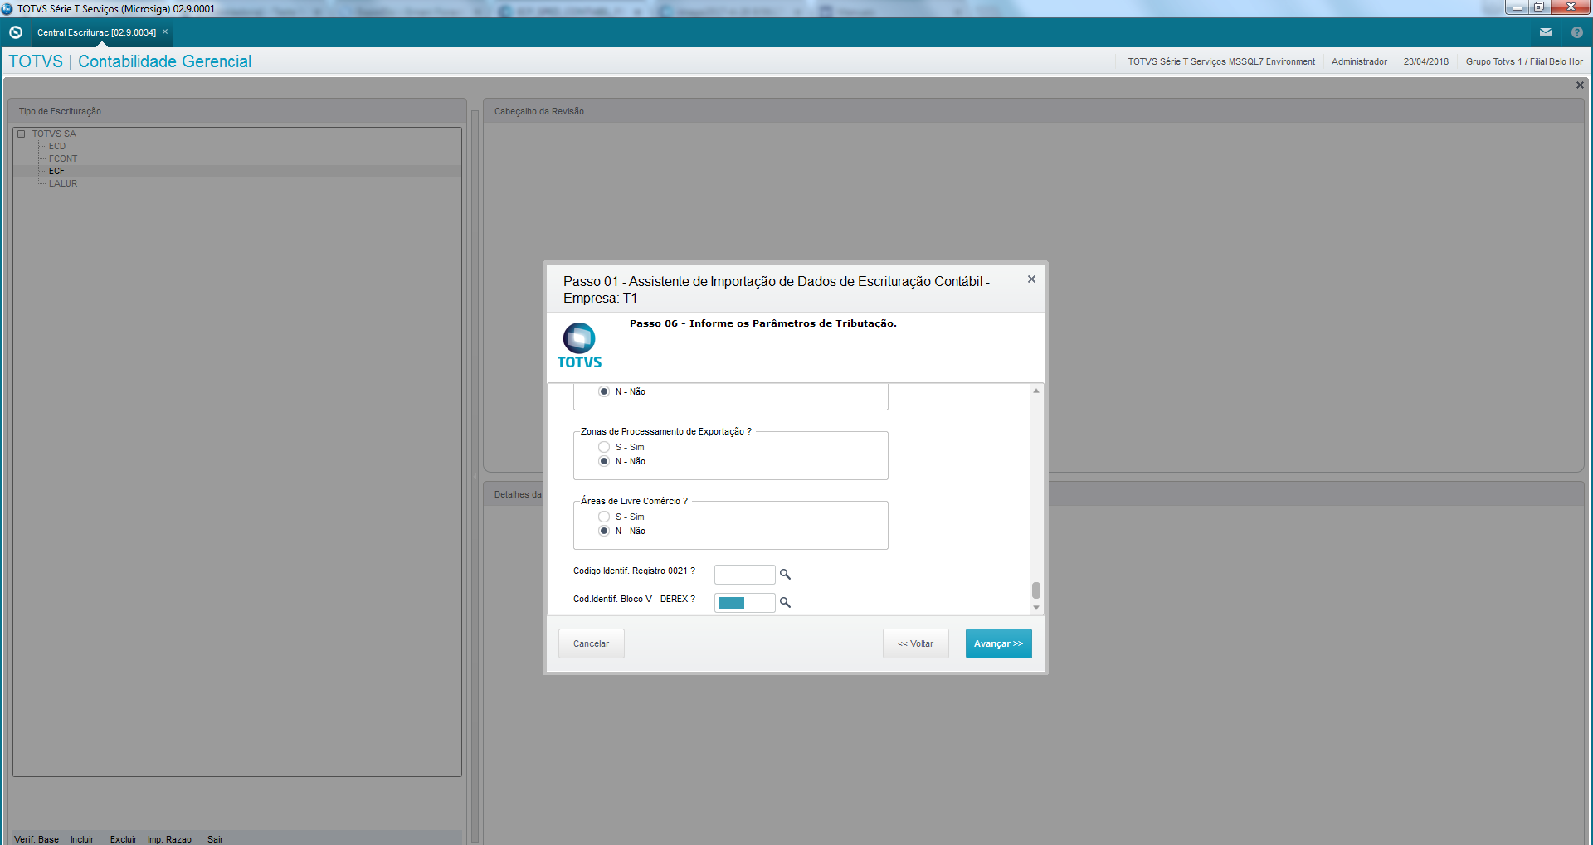Open the help question mark icon
1593x845 pixels.
(1577, 32)
